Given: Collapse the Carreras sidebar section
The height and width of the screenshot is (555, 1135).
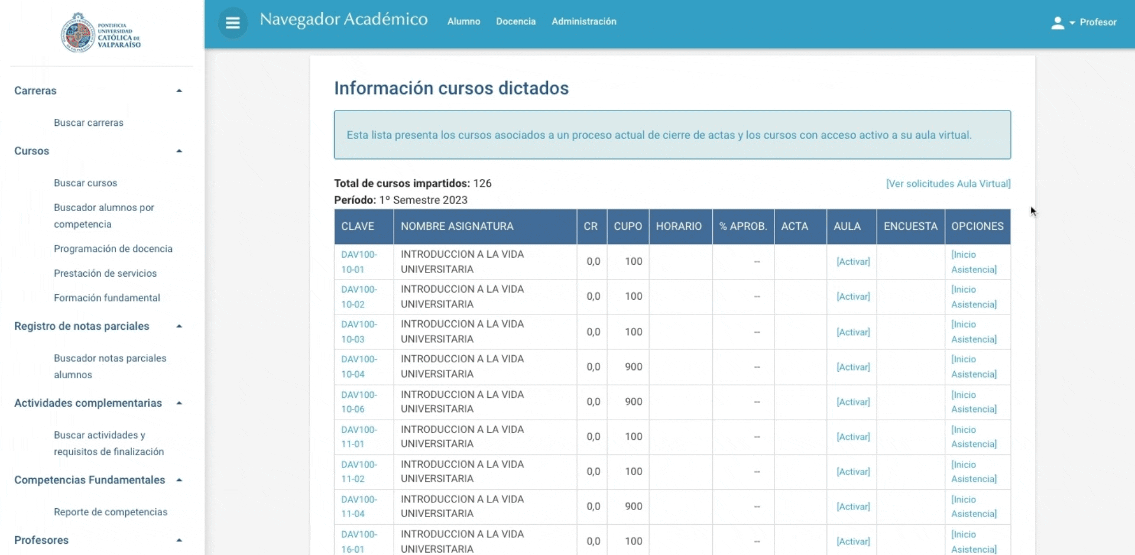Looking at the screenshot, I should (x=179, y=90).
